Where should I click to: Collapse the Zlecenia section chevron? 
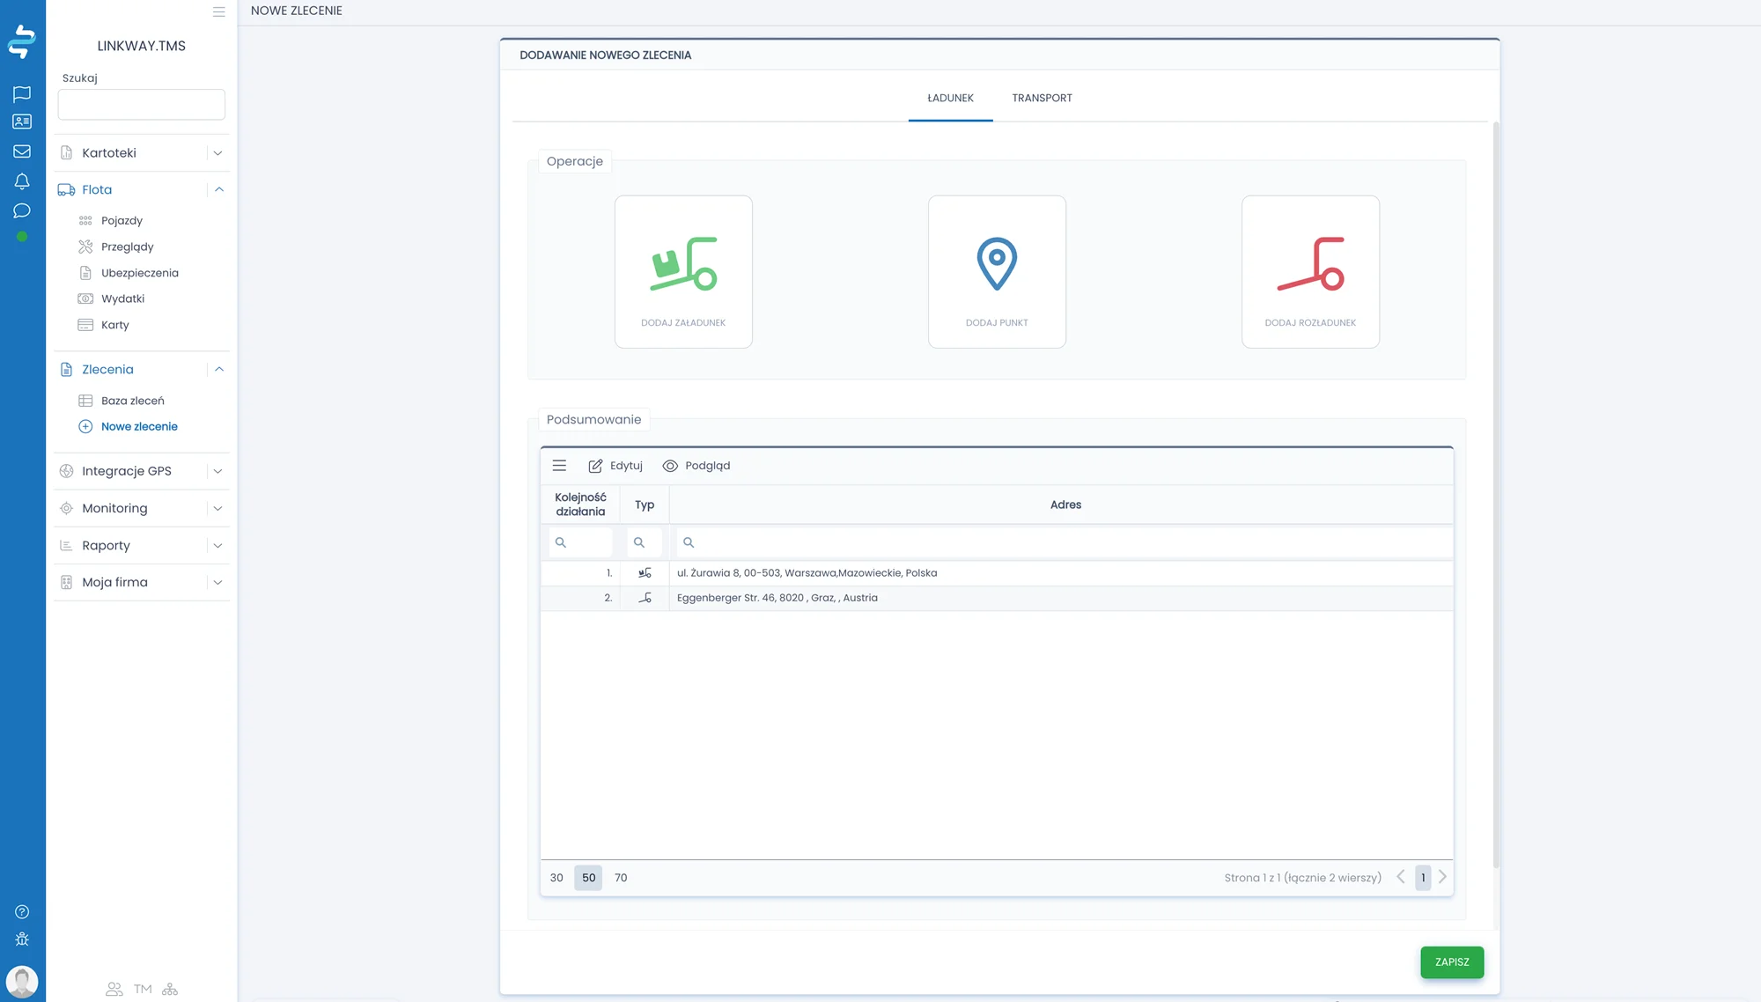tap(219, 369)
